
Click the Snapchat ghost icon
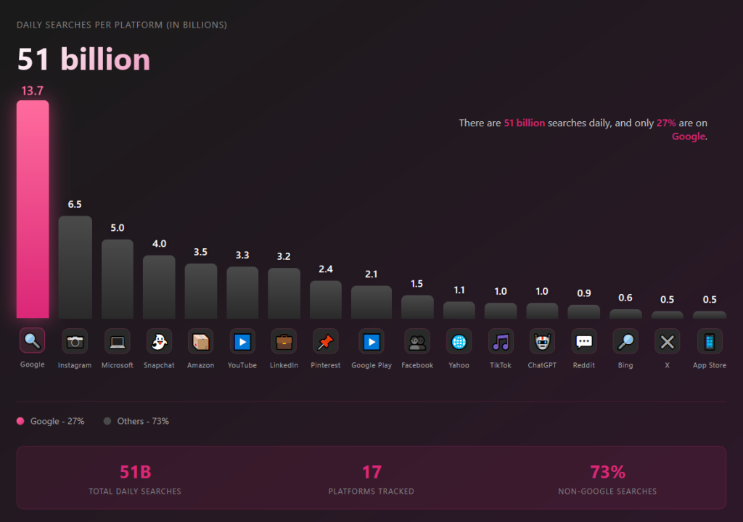(x=159, y=342)
